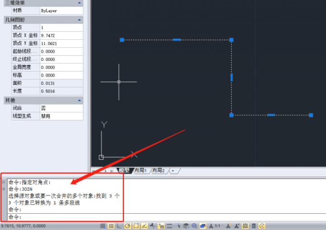Edit the 顶点 Y 坐标 value
Screen dimensions: 326x230
point(62,43)
